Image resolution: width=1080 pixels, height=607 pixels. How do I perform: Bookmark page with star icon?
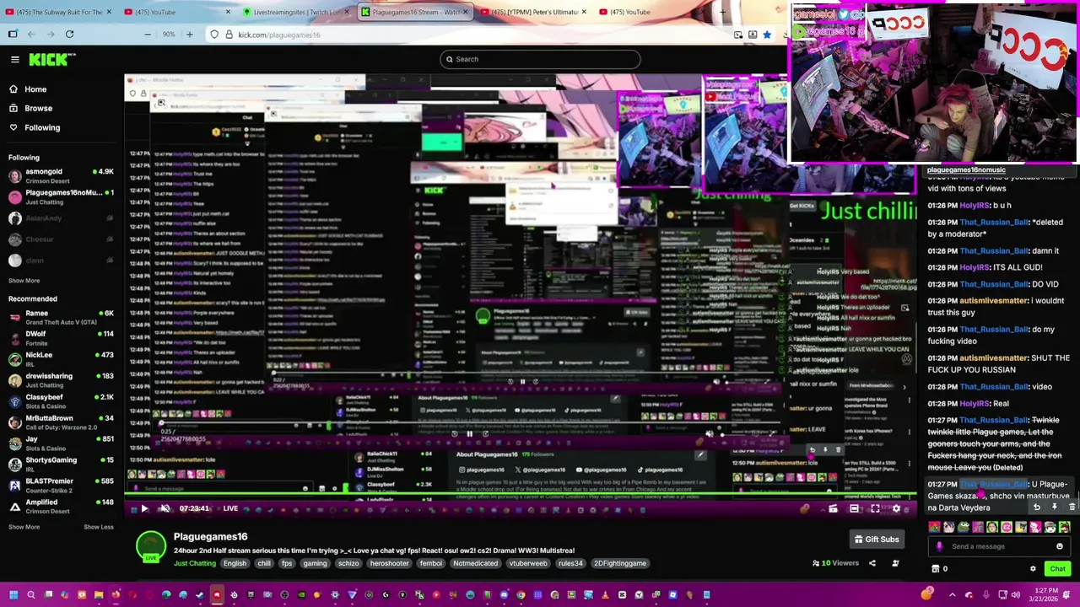pyautogui.click(x=766, y=35)
